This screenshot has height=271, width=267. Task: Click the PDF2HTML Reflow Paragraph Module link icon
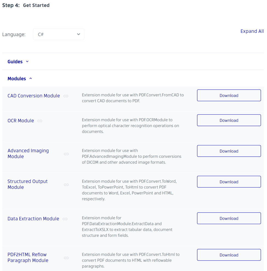point(66,258)
